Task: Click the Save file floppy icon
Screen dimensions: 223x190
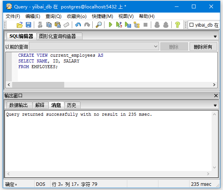Action: (28, 25)
